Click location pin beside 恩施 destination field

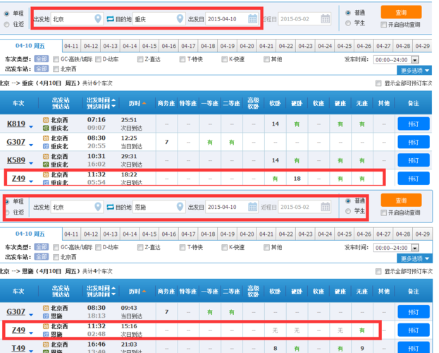(x=180, y=207)
